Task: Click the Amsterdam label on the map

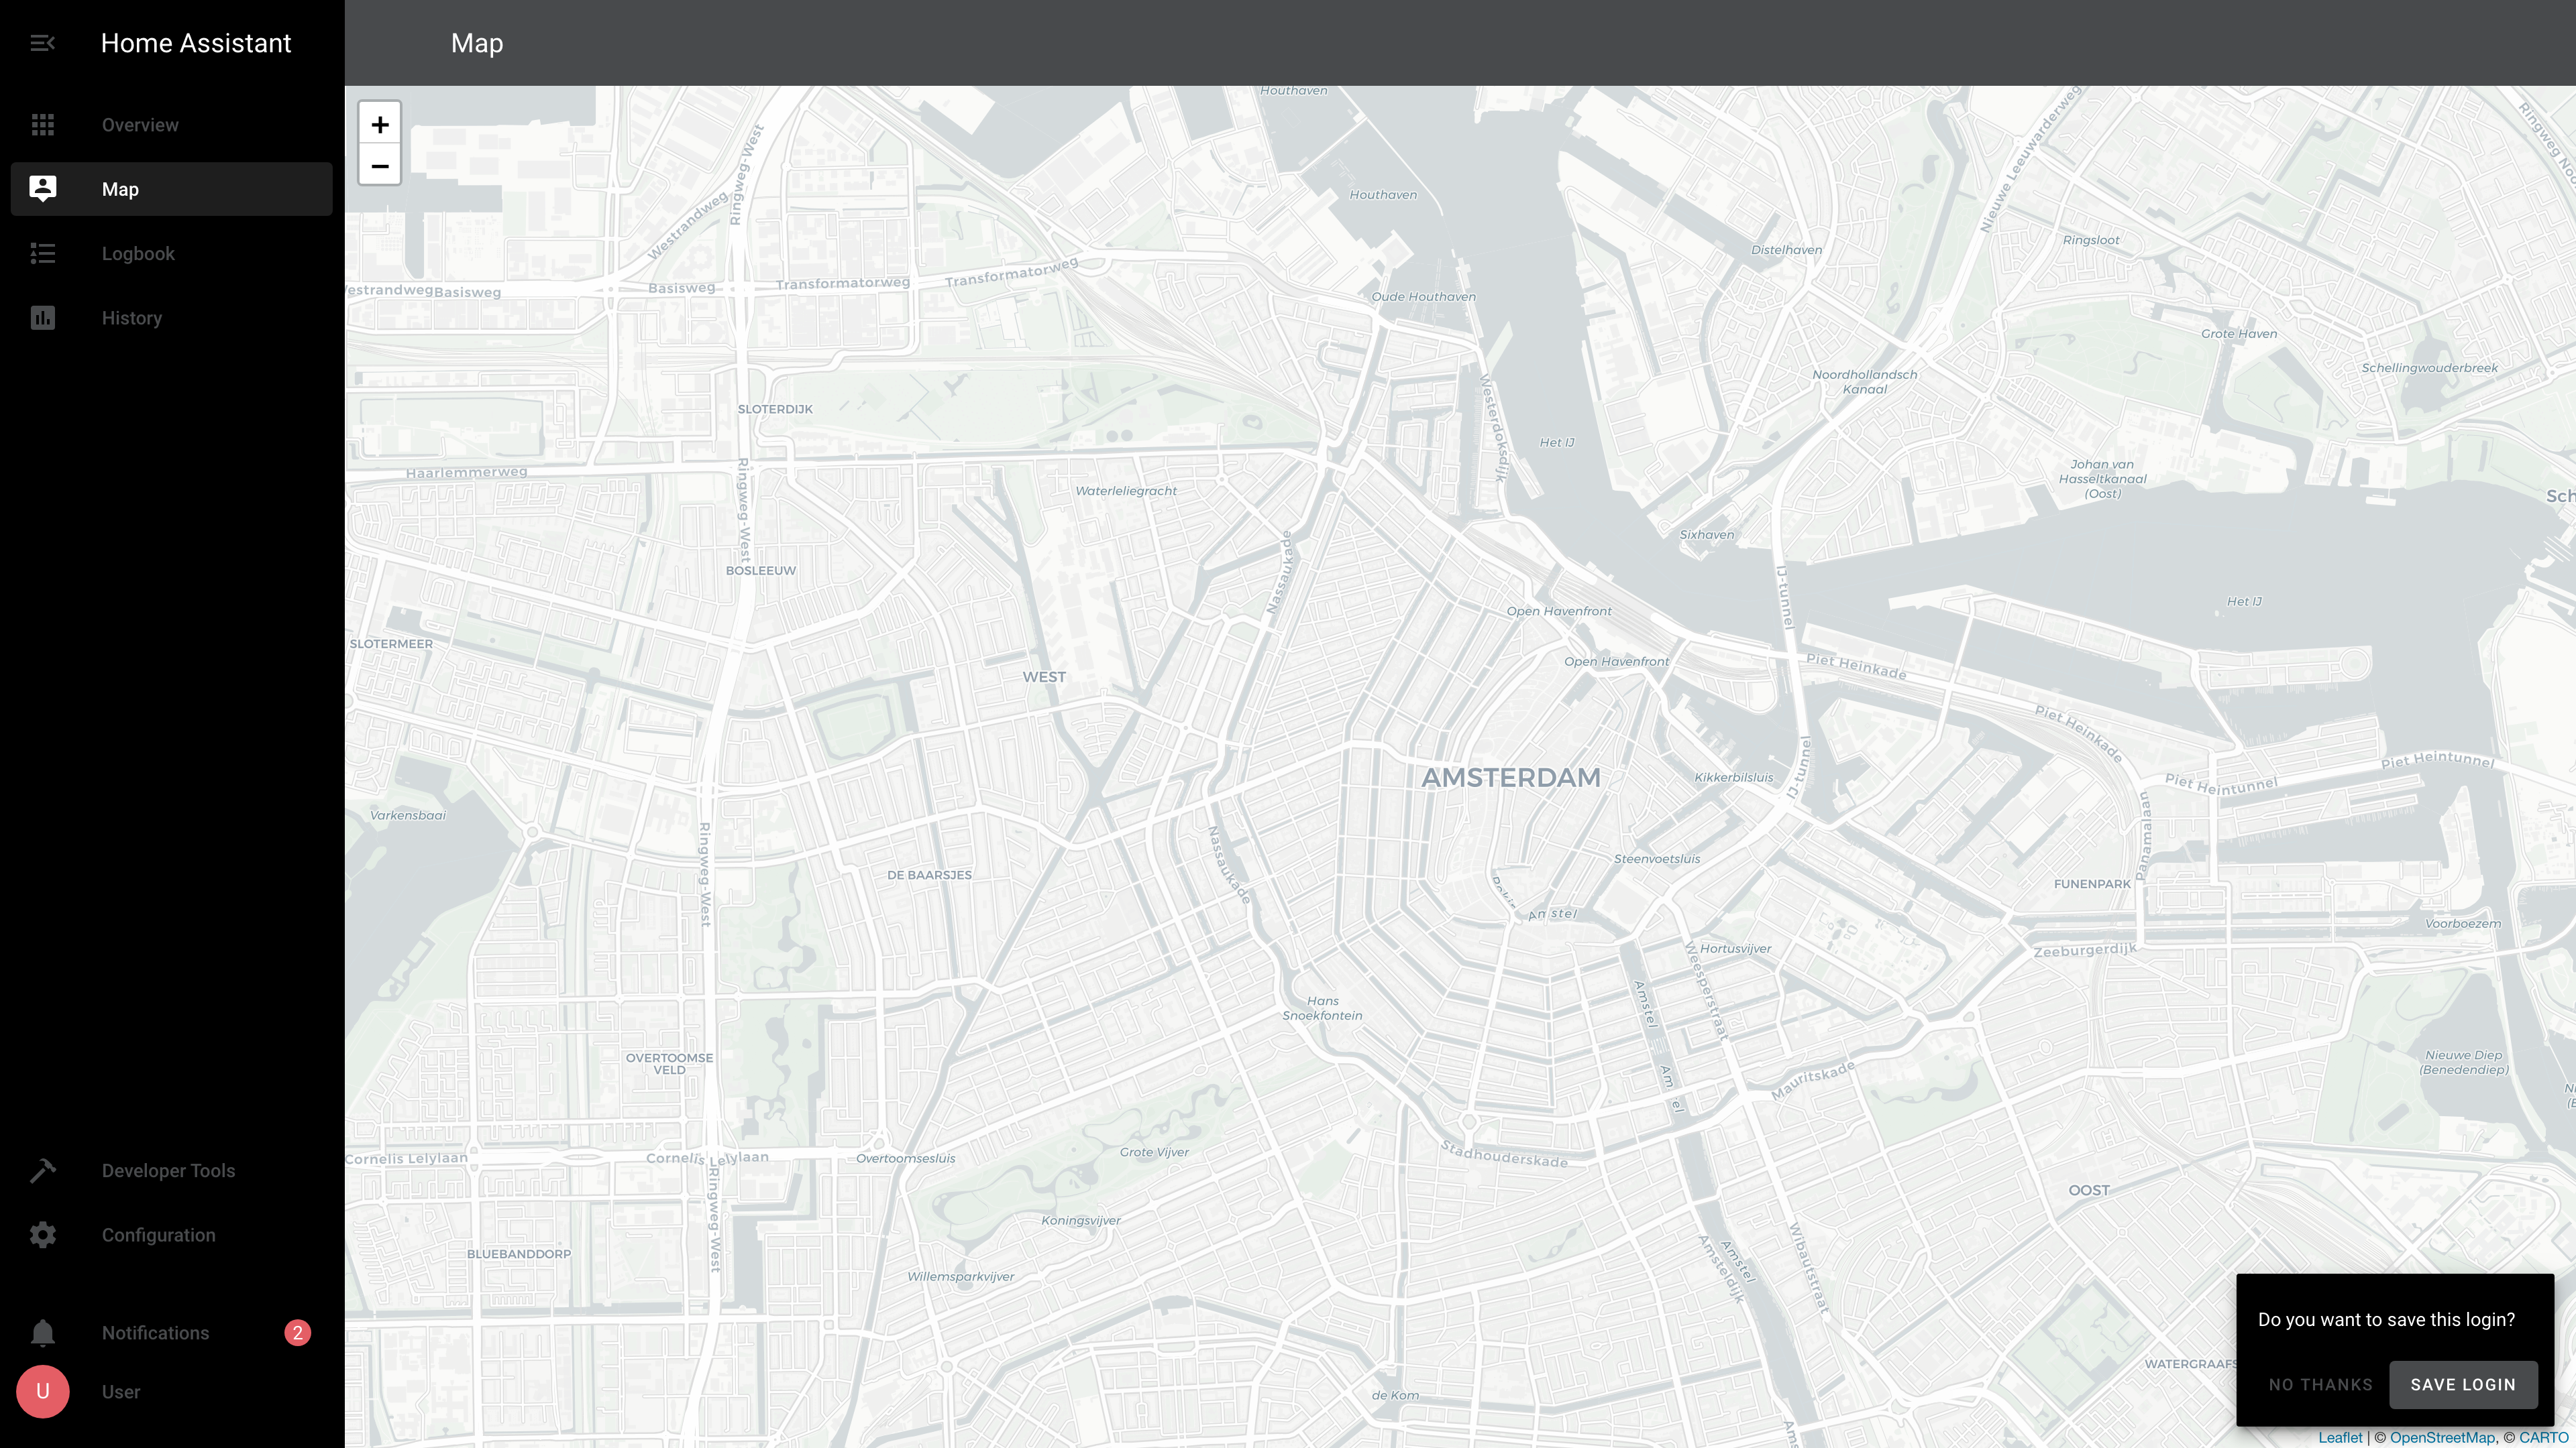Action: 1511,778
